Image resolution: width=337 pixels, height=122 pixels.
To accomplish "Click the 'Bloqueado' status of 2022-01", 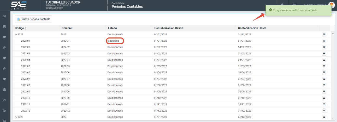I will click(113, 41).
